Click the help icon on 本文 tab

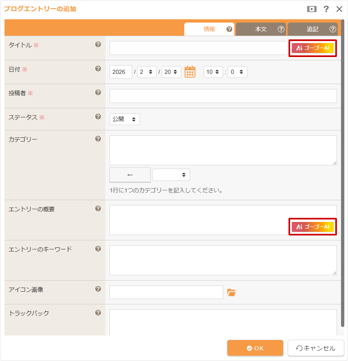pos(281,29)
